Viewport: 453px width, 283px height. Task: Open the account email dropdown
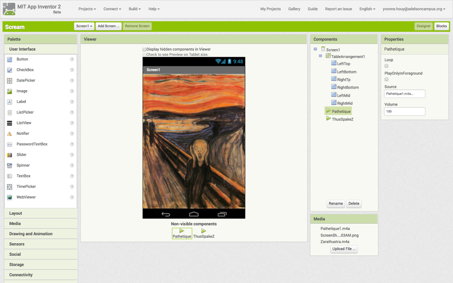(x=414, y=9)
